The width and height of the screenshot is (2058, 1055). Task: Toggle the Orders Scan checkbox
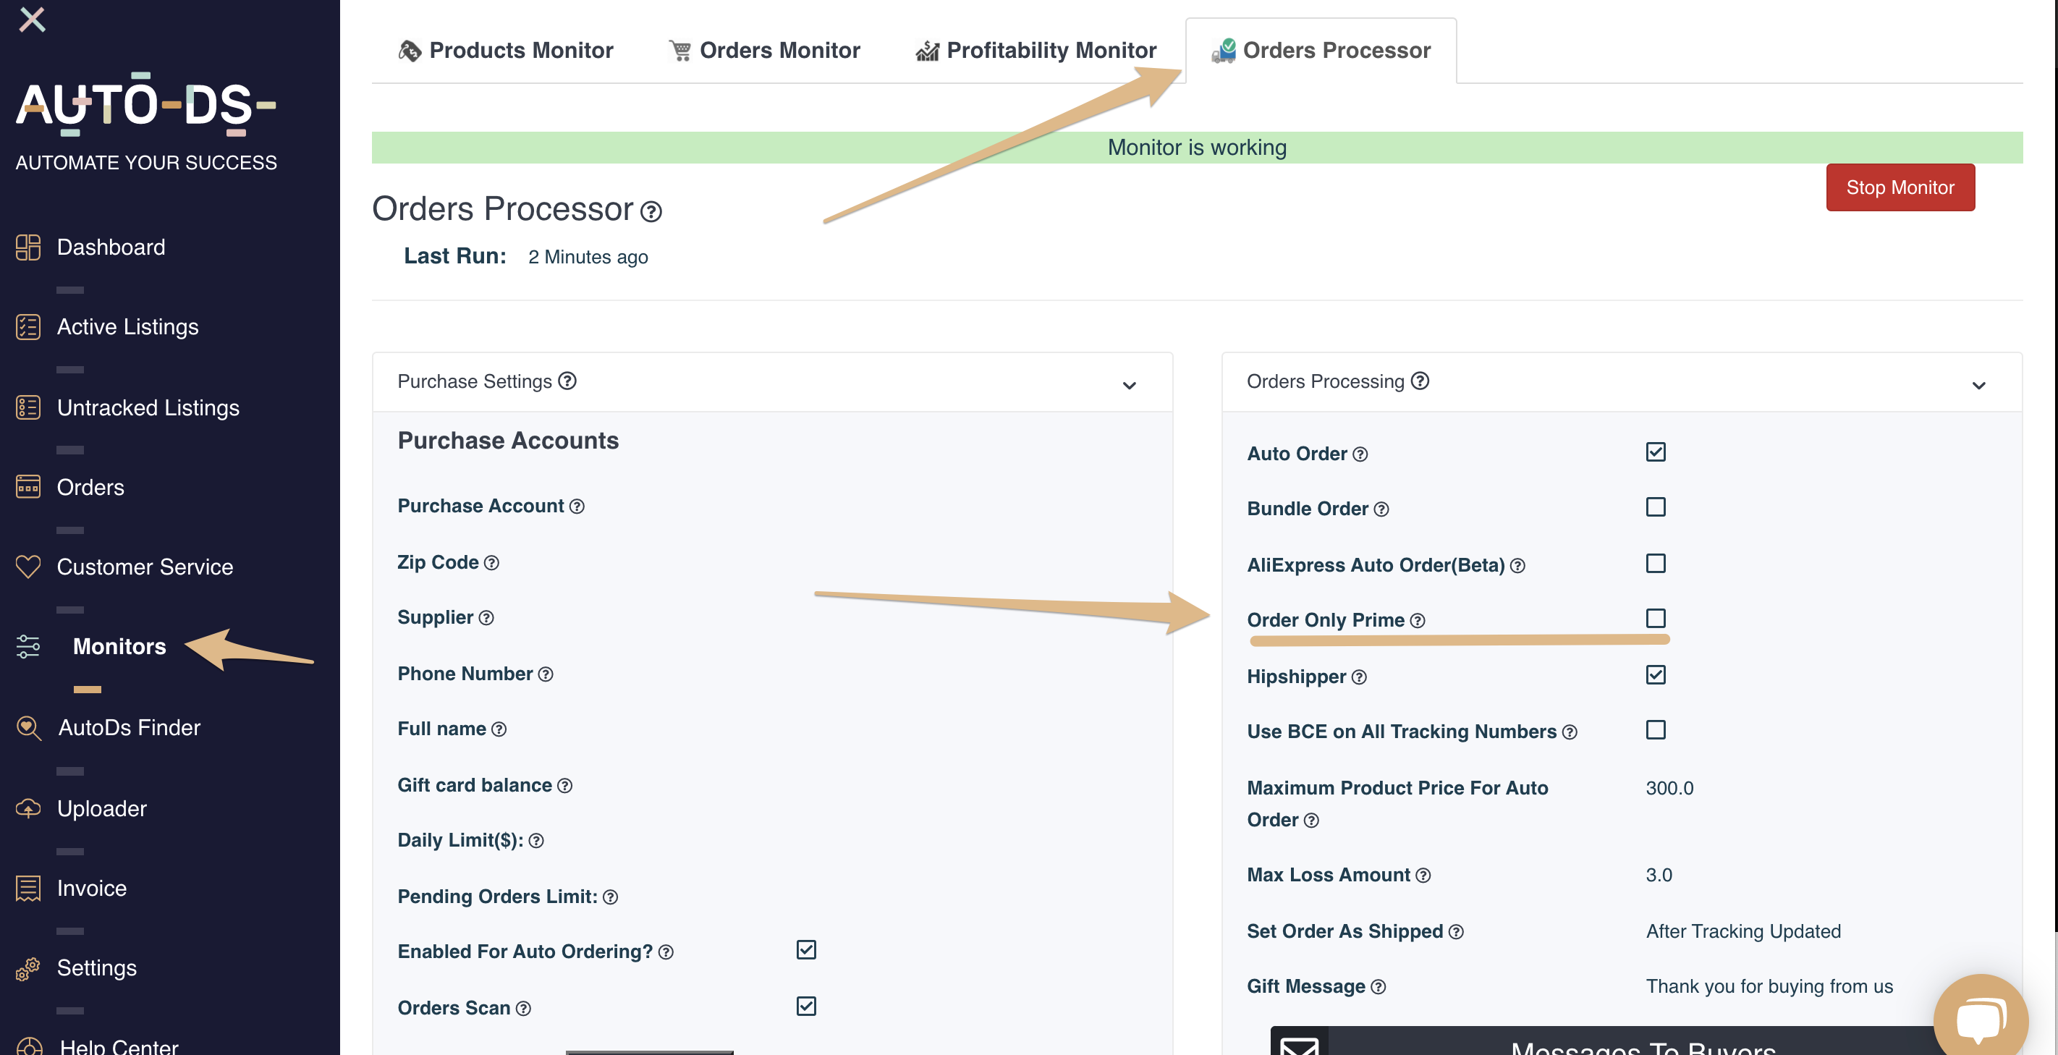coord(806,1007)
